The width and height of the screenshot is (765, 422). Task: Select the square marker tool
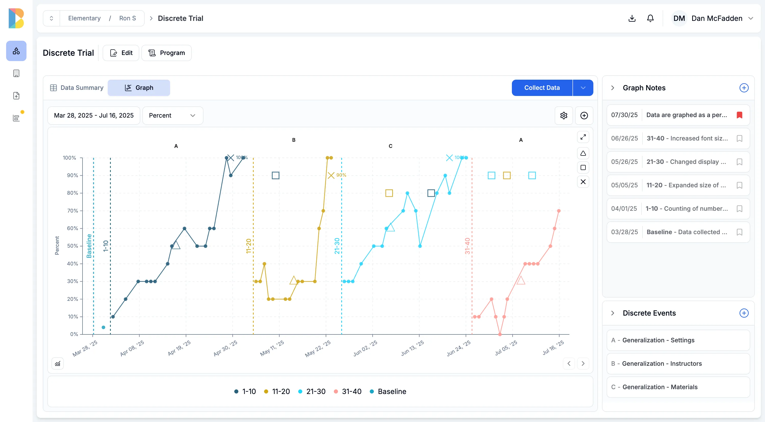pyautogui.click(x=583, y=168)
